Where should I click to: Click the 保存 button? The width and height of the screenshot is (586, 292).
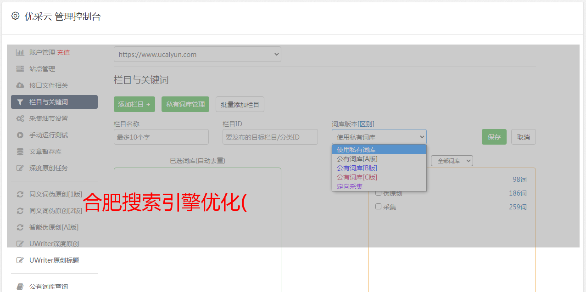pyautogui.click(x=494, y=137)
